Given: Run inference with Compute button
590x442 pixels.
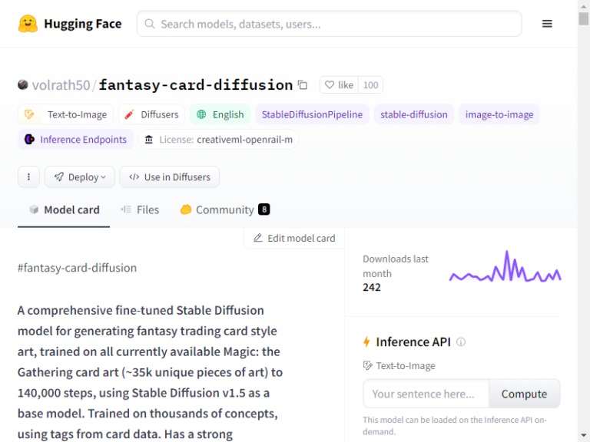Looking at the screenshot, I should pos(524,394).
